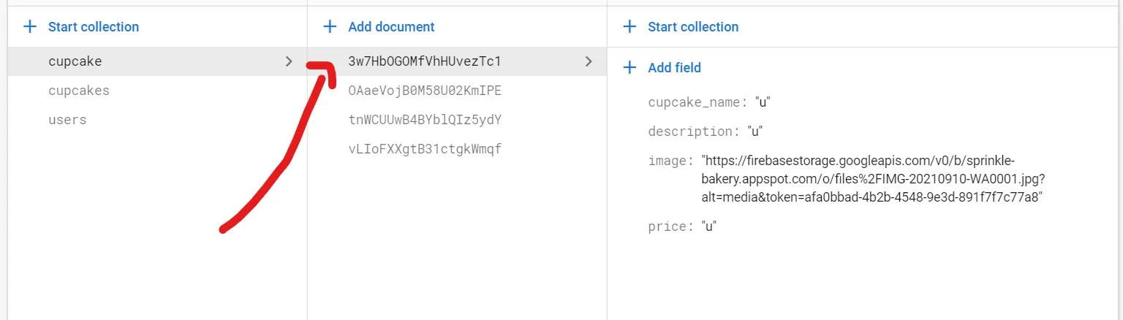Click the image URL field value
Screen dimensions: 1123x320
coord(870,179)
